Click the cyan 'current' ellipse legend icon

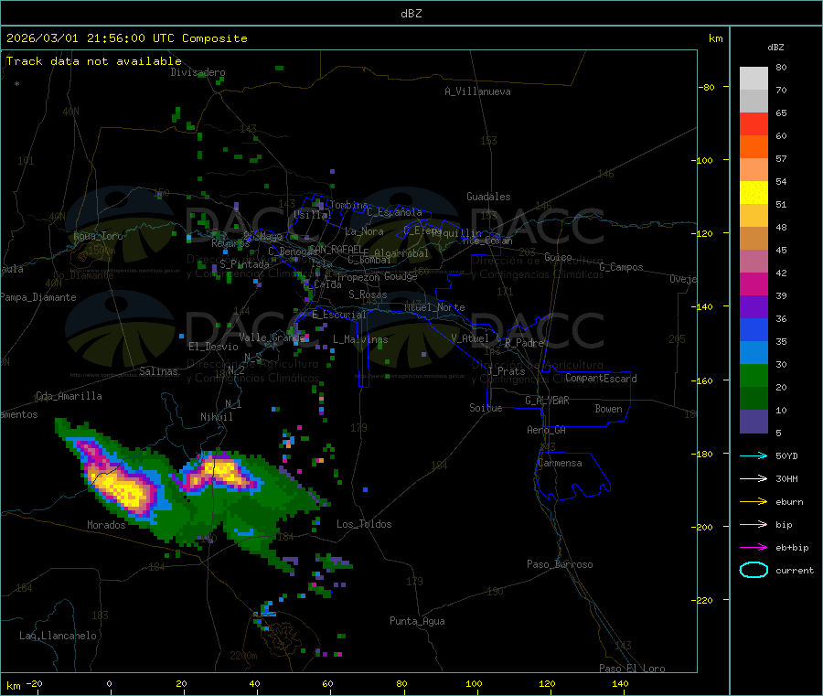click(x=754, y=570)
